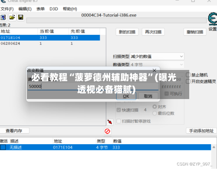Open the 文件(F) menu
This screenshot has height=169, width=217.
pyautogui.click(x=7, y=9)
